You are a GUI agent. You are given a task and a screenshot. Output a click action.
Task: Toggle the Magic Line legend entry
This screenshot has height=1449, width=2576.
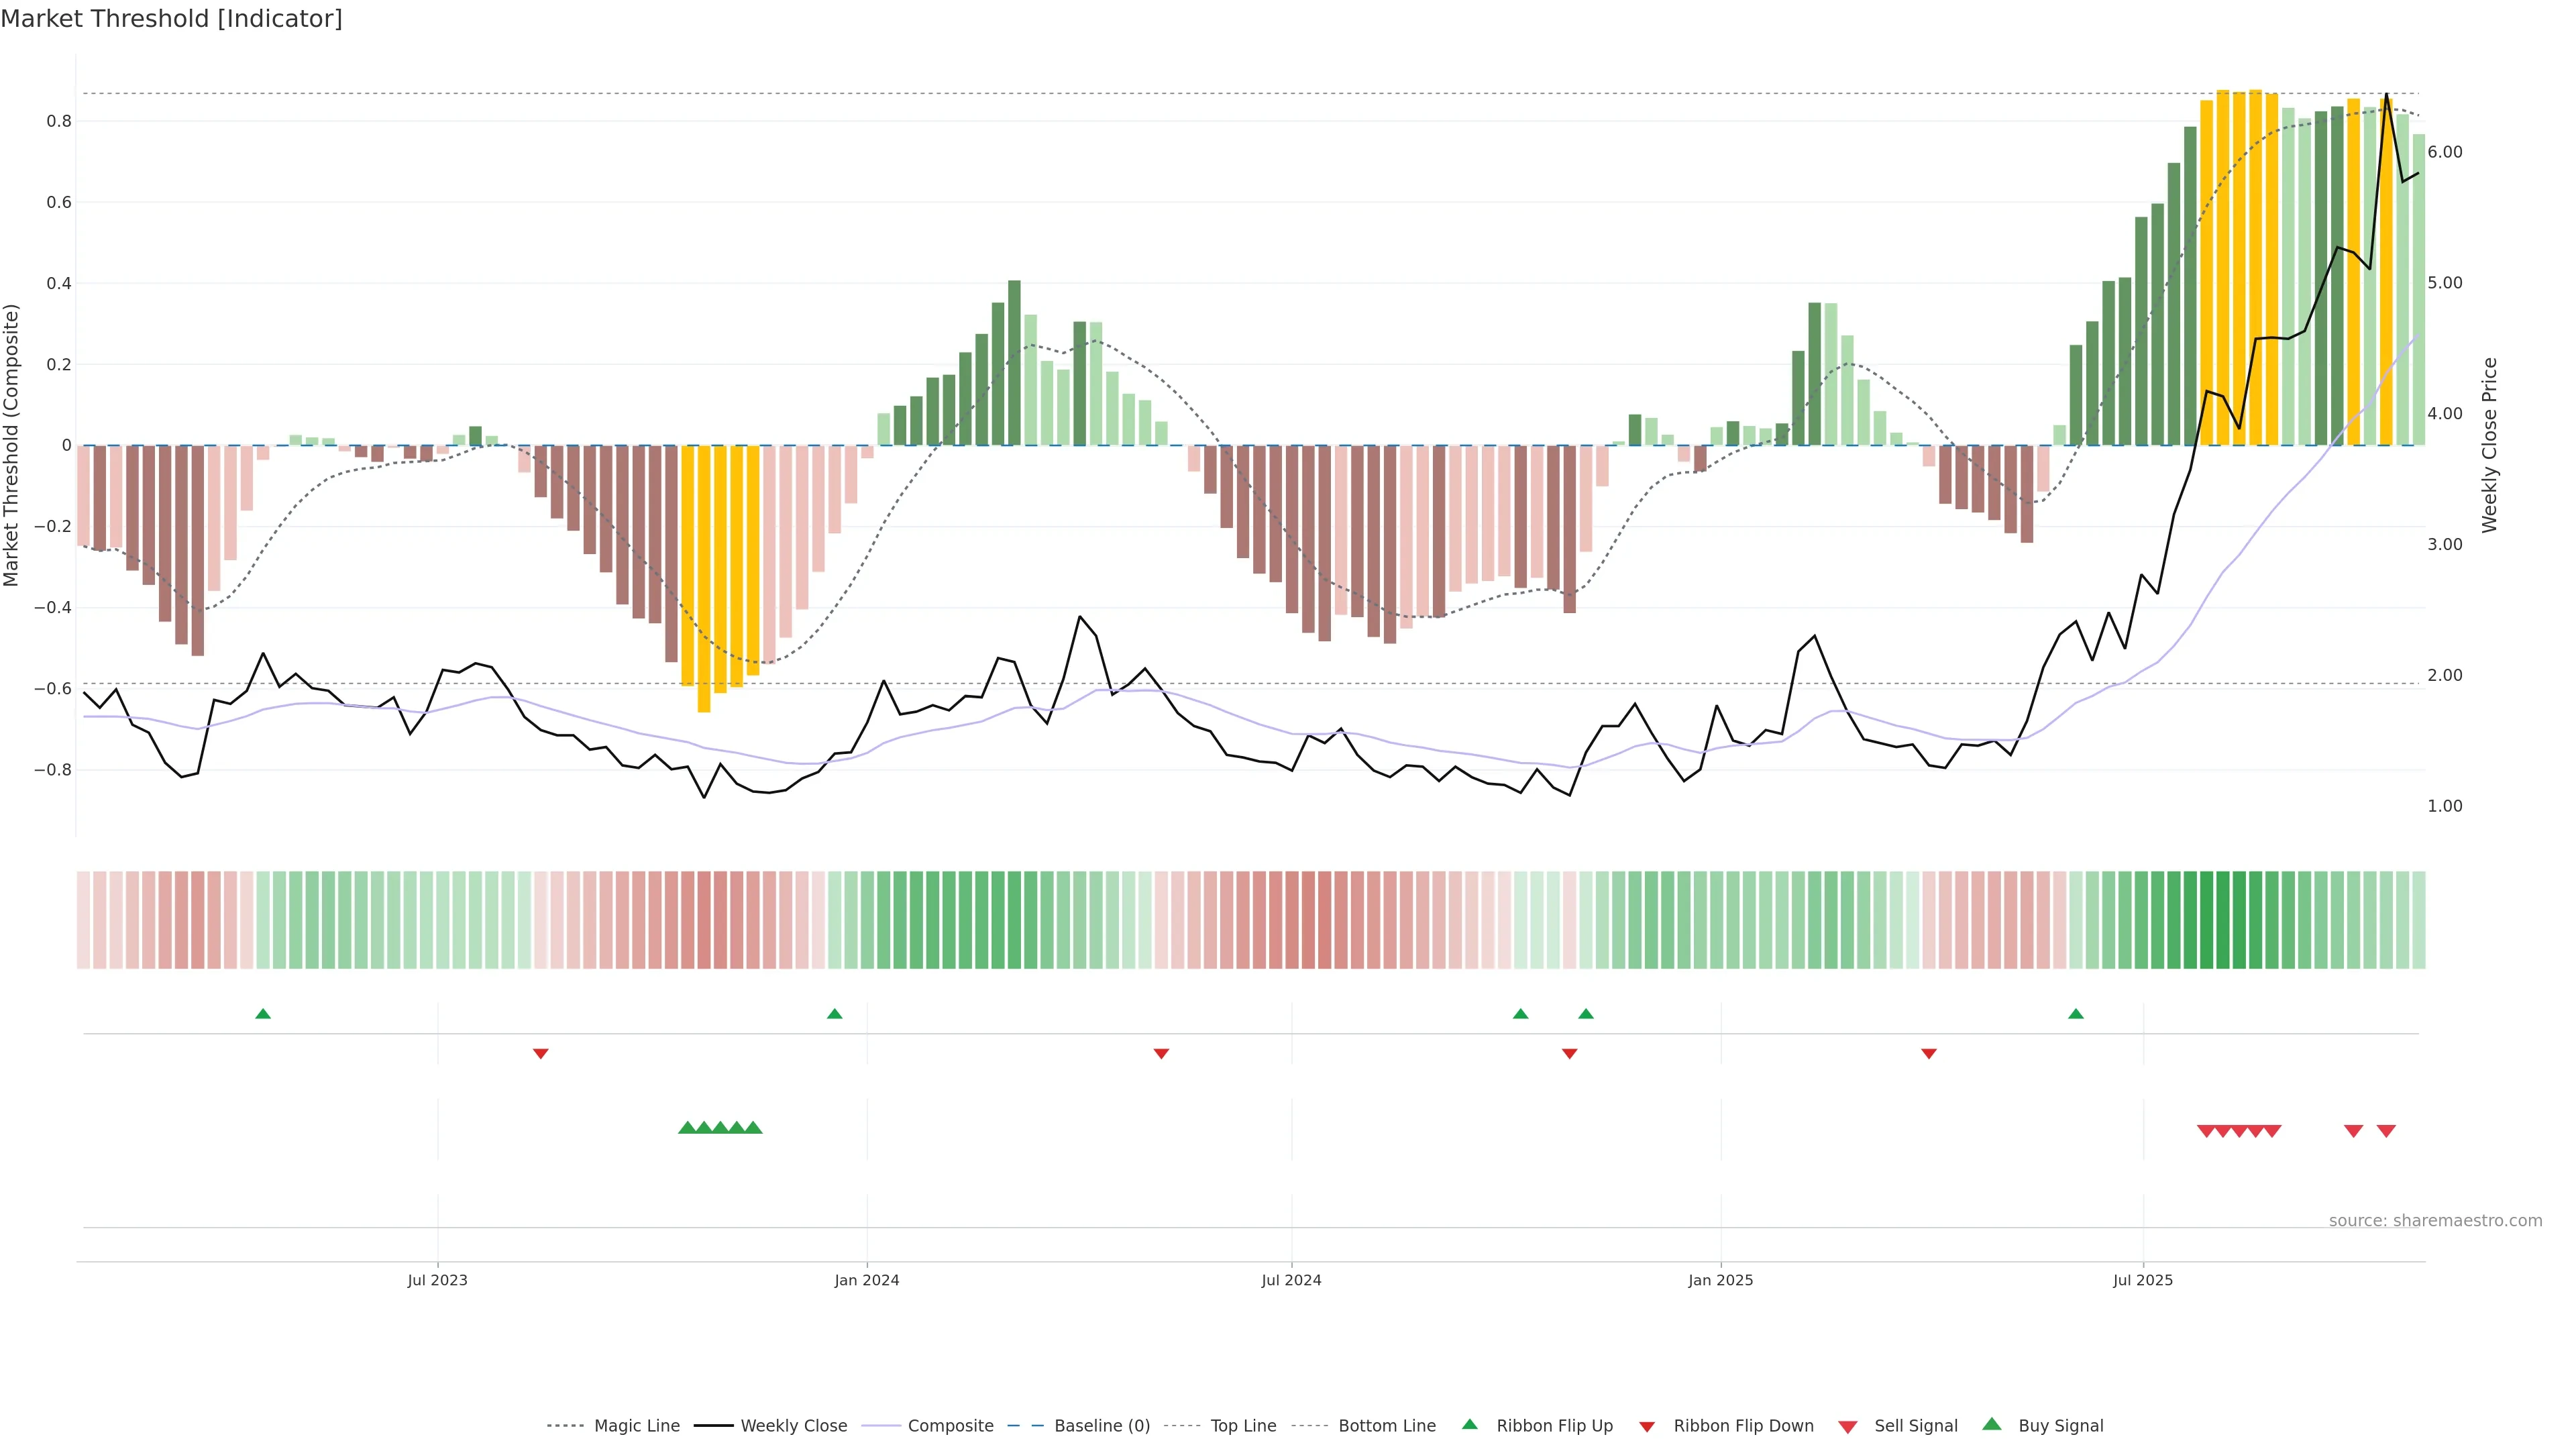coord(636,1425)
